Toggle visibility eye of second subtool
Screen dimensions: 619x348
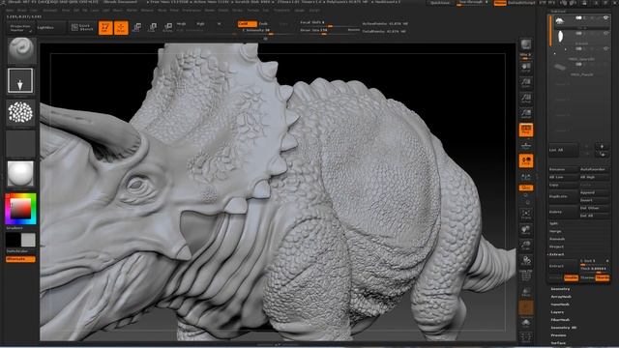(x=606, y=34)
